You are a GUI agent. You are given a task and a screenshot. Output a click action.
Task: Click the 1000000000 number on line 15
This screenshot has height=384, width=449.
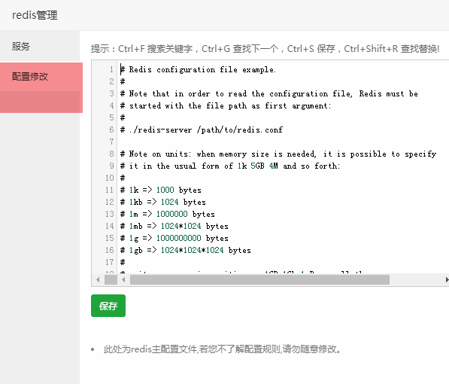coord(179,238)
